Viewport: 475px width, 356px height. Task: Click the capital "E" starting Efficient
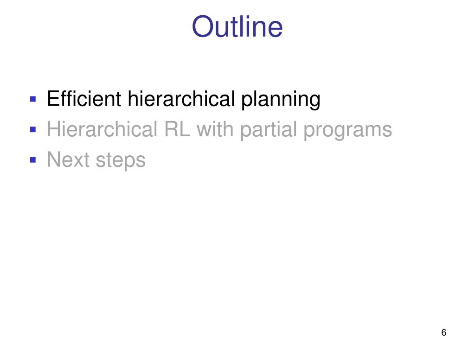pyautogui.click(x=53, y=98)
